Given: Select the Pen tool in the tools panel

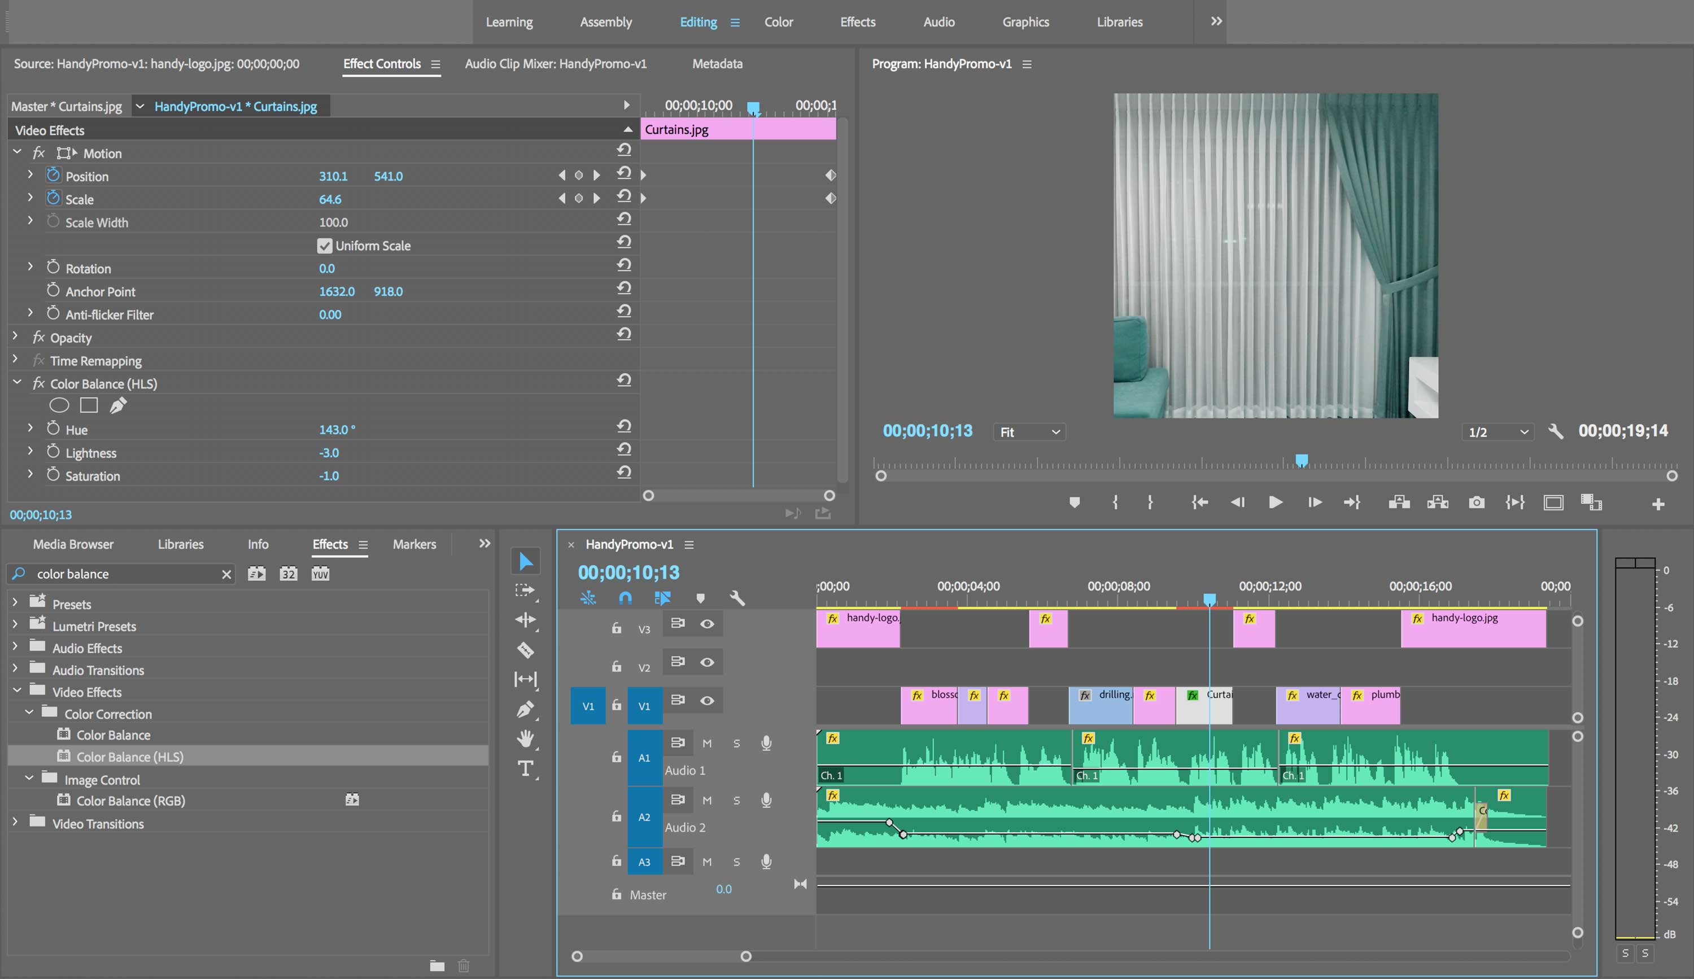Looking at the screenshot, I should coord(525,710).
